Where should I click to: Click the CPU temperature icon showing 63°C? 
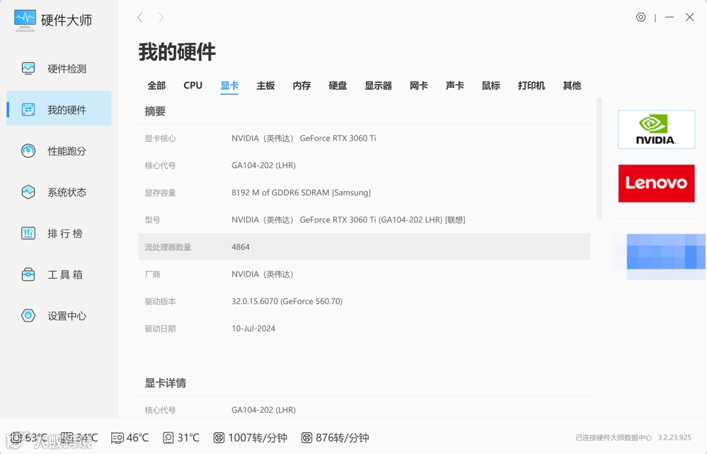[x=16, y=438]
